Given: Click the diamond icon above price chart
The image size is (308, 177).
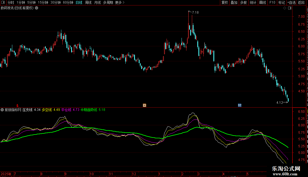Looking at the screenshot, I should pyautogui.click(x=285, y=8).
